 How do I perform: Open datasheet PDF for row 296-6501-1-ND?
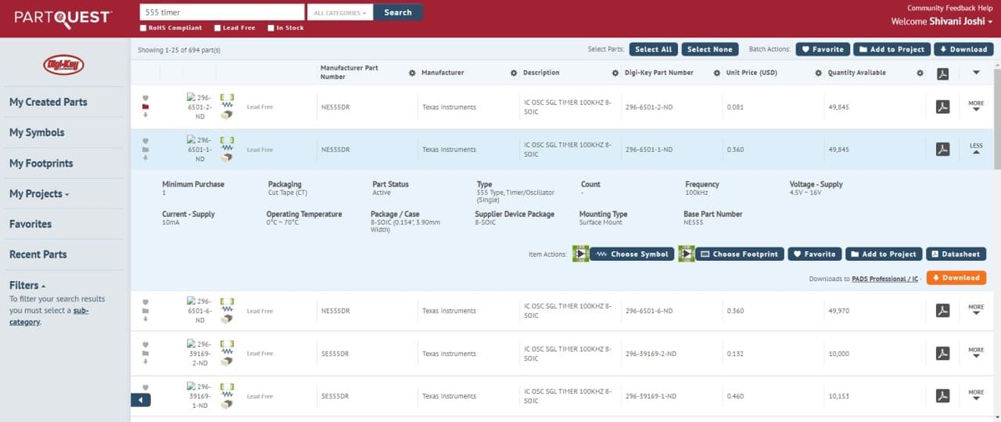click(x=943, y=149)
